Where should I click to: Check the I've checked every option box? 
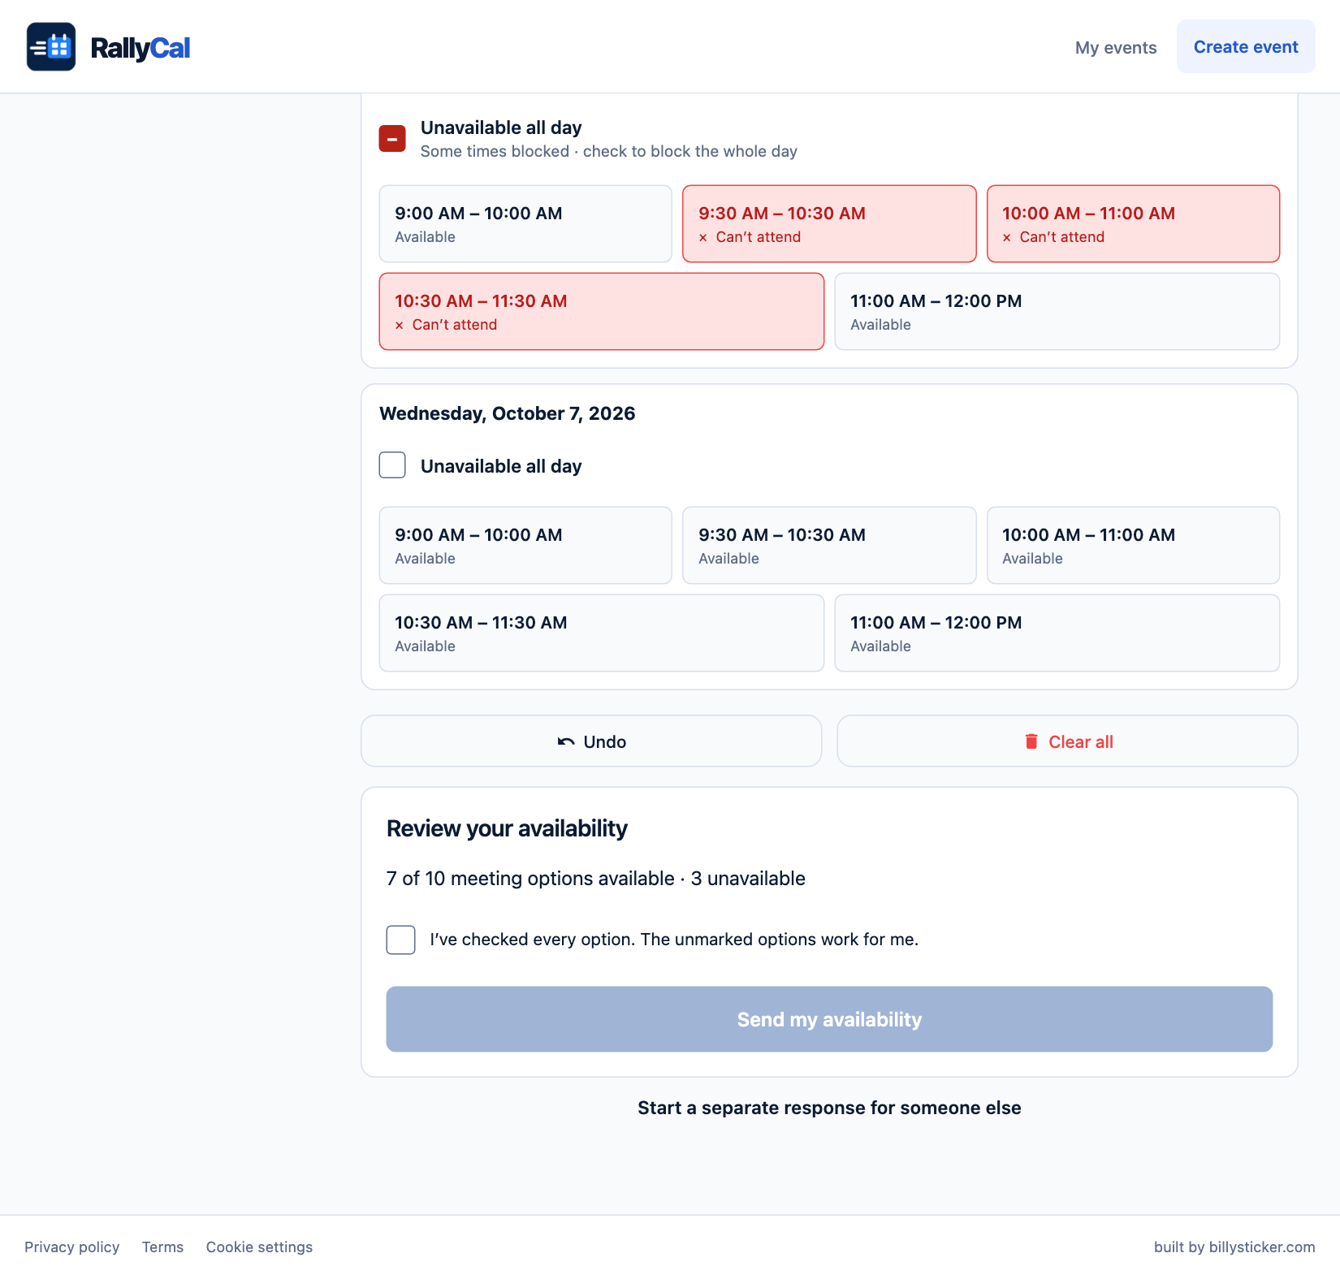pyautogui.click(x=400, y=940)
